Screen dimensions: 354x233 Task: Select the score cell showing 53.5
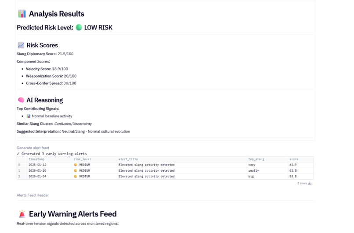coord(301,177)
